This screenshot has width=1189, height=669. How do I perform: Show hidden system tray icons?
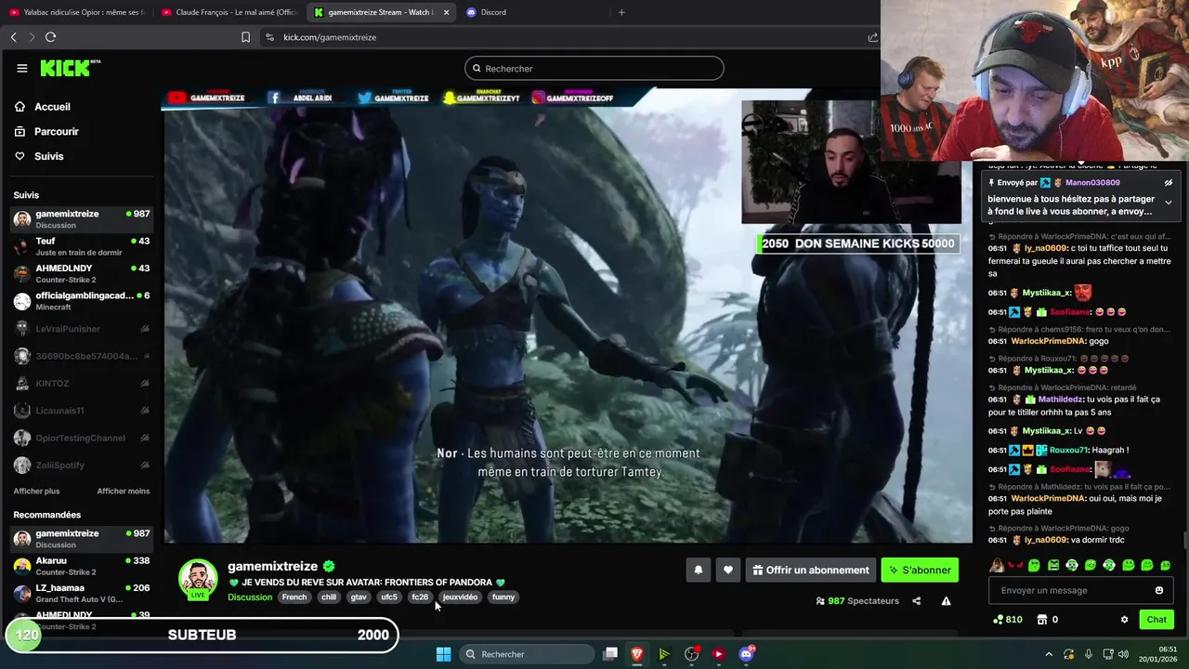click(x=1049, y=654)
